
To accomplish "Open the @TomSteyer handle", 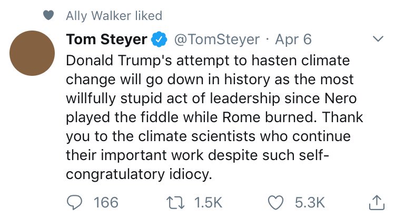I will point(216,39).
